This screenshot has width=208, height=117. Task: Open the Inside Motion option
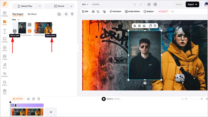click(x=132, y=12)
